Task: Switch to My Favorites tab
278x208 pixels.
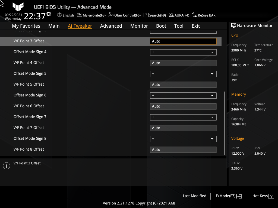Action: tap(26, 26)
